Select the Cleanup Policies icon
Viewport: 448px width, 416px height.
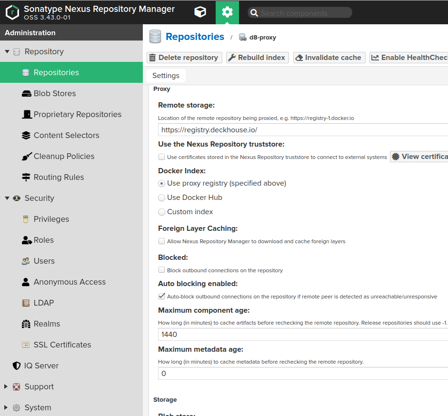click(25, 156)
